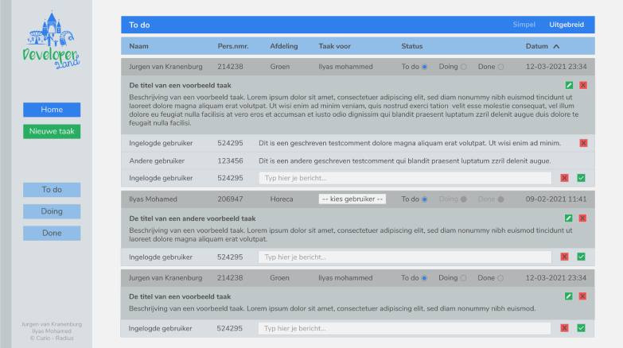Set the bottom Jurgen task to Doing
This screenshot has height=348, width=623.
pos(463,278)
